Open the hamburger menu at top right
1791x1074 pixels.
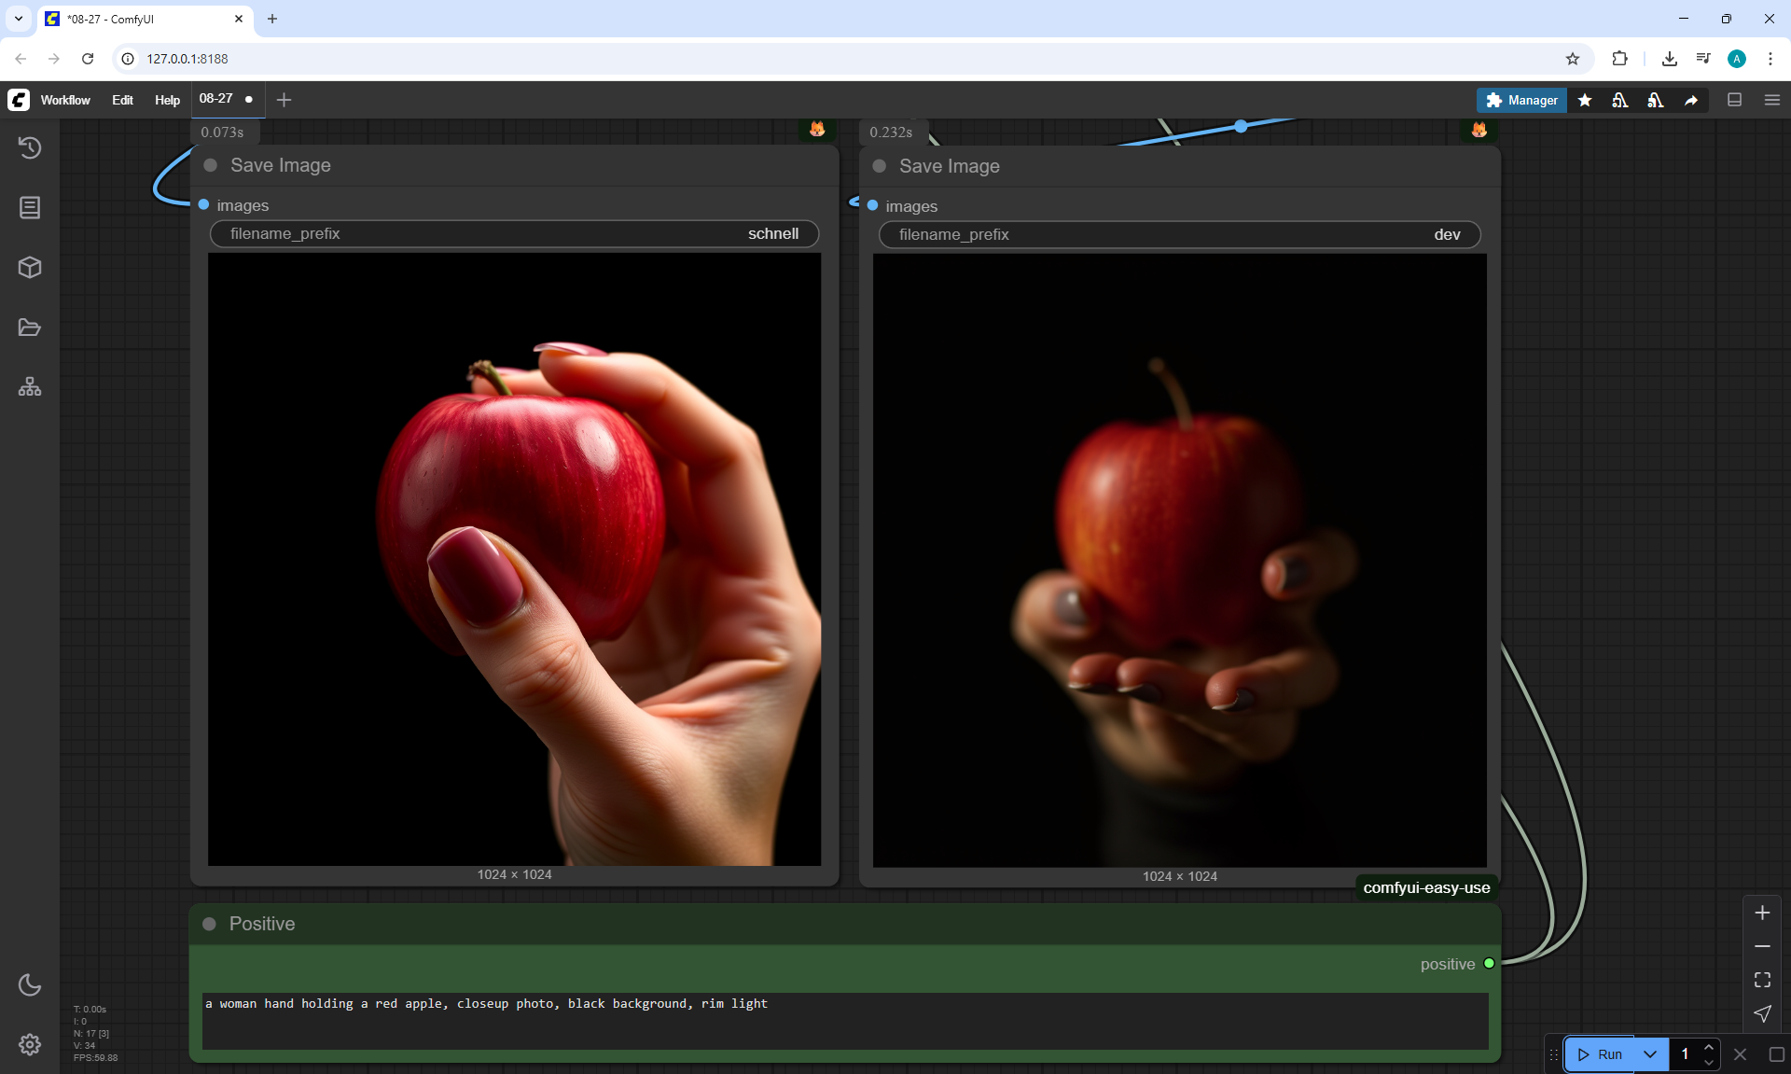(x=1772, y=100)
